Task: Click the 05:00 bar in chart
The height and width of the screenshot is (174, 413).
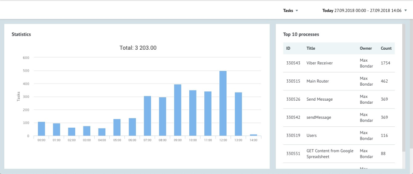Action: [x=117, y=127]
